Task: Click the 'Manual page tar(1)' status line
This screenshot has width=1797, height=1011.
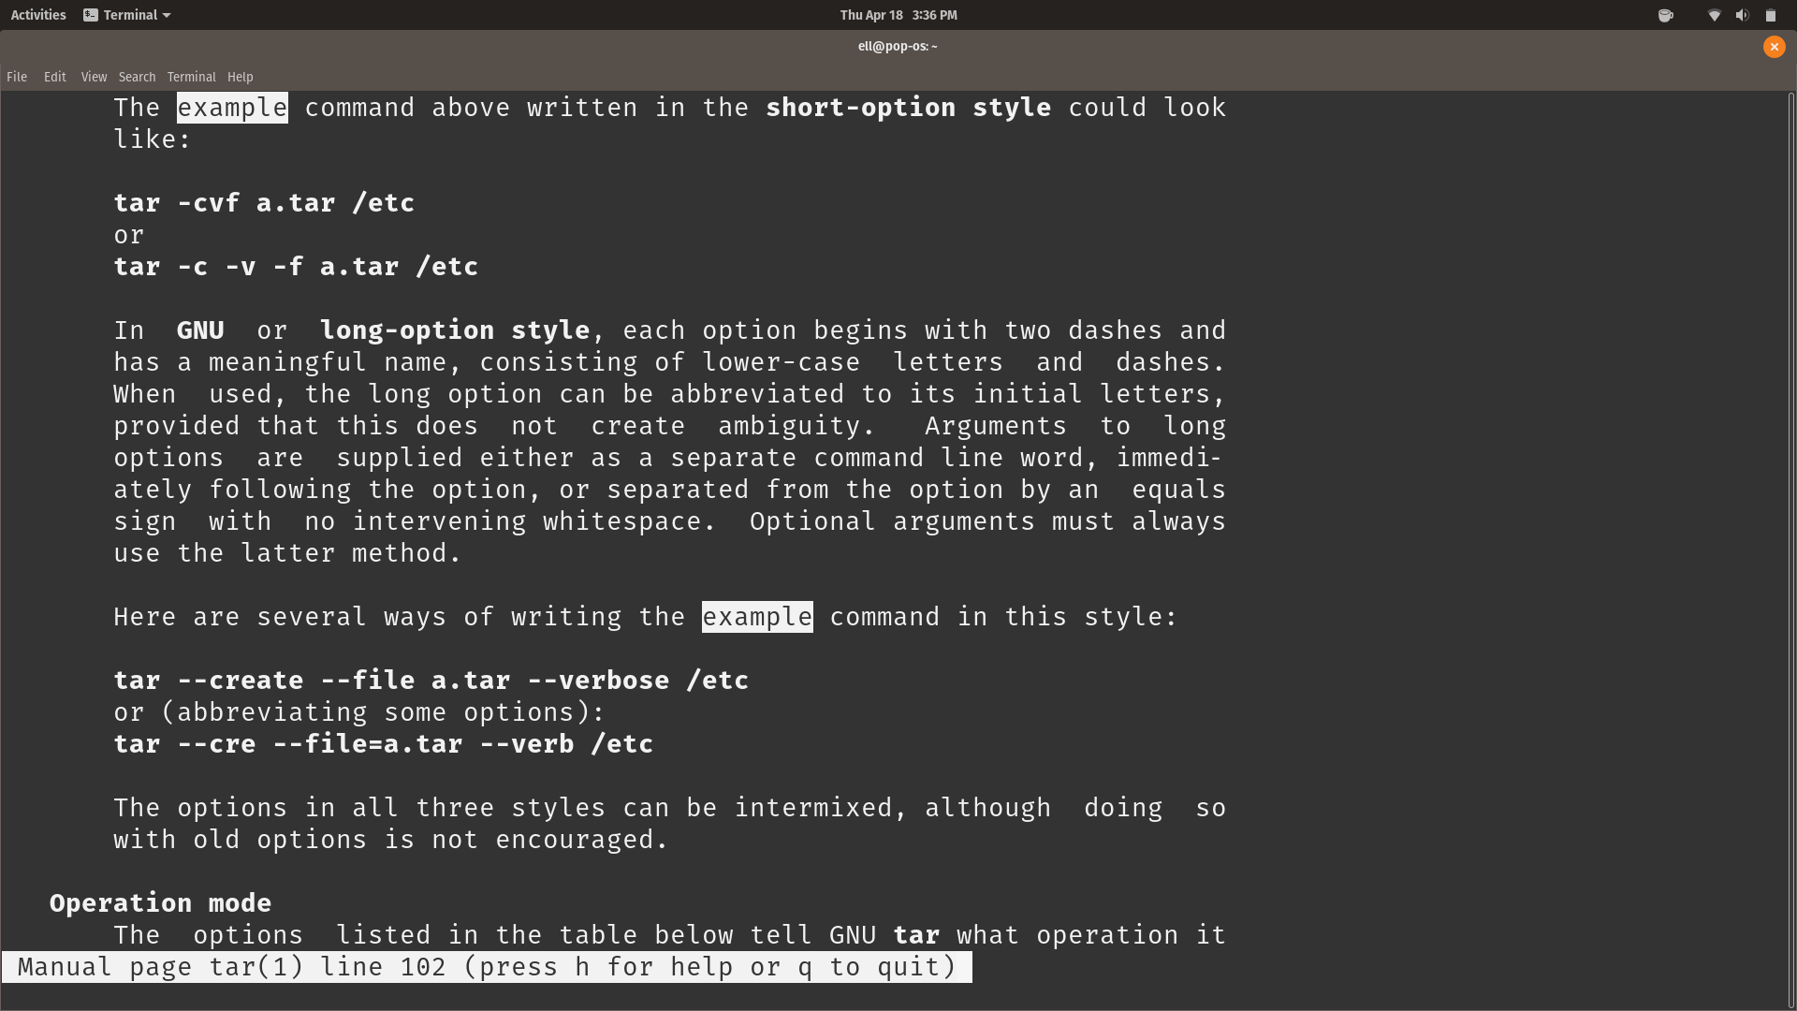Action: tap(486, 967)
